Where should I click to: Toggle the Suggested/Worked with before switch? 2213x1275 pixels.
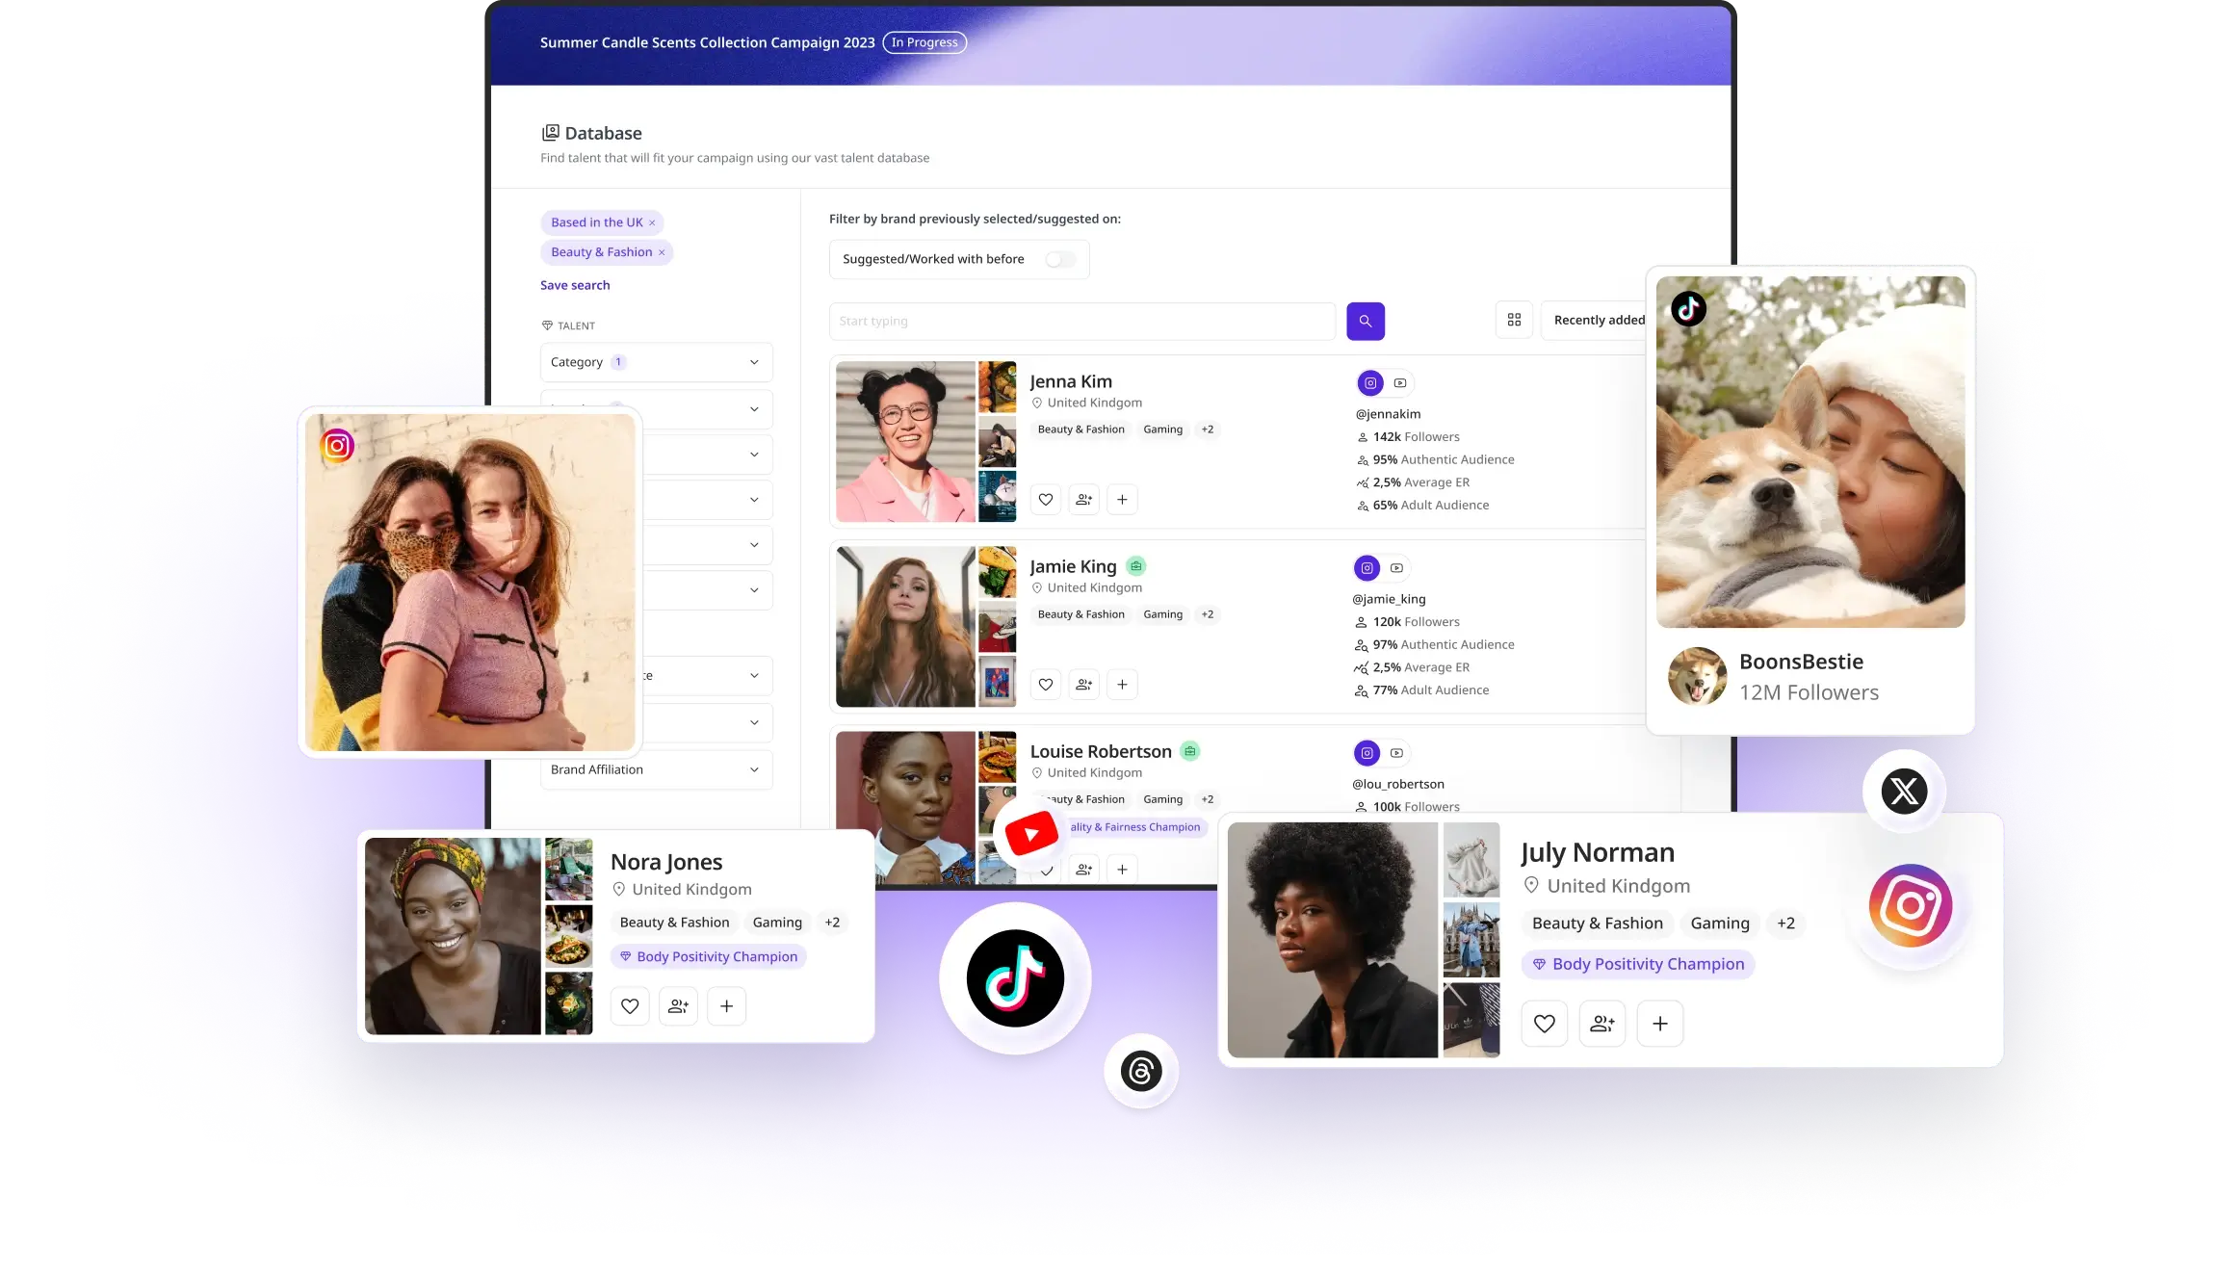coord(1059,258)
